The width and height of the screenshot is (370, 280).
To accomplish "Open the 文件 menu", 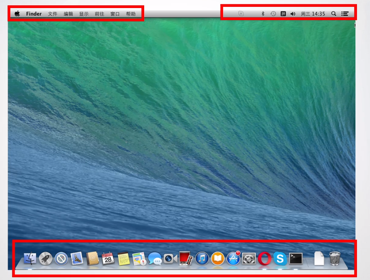I will pos(53,14).
